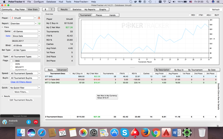223x139 pixels.
Task: Enable the ROI graph checkbox
Action: (190, 15)
